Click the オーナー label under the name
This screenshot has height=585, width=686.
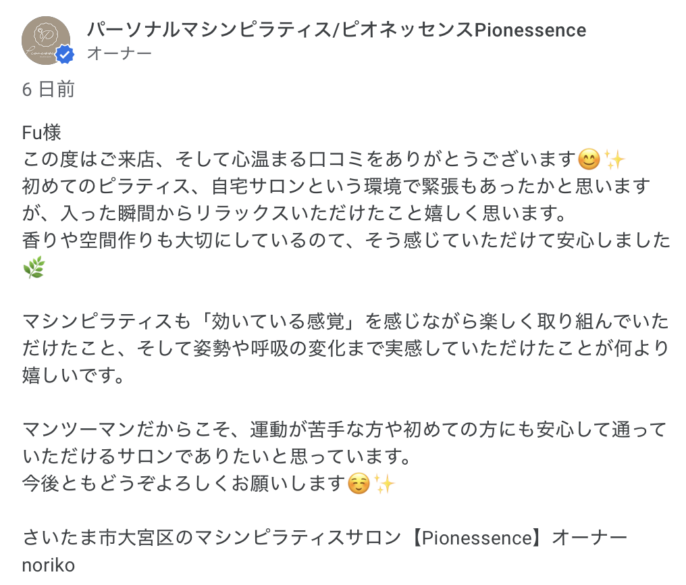(119, 54)
